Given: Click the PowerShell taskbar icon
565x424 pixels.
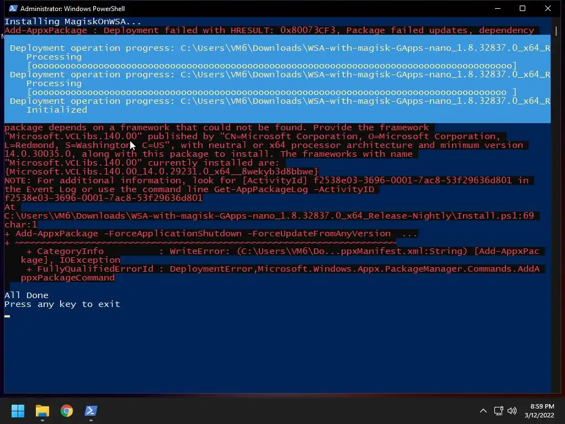Looking at the screenshot, I should click(91, 411).
